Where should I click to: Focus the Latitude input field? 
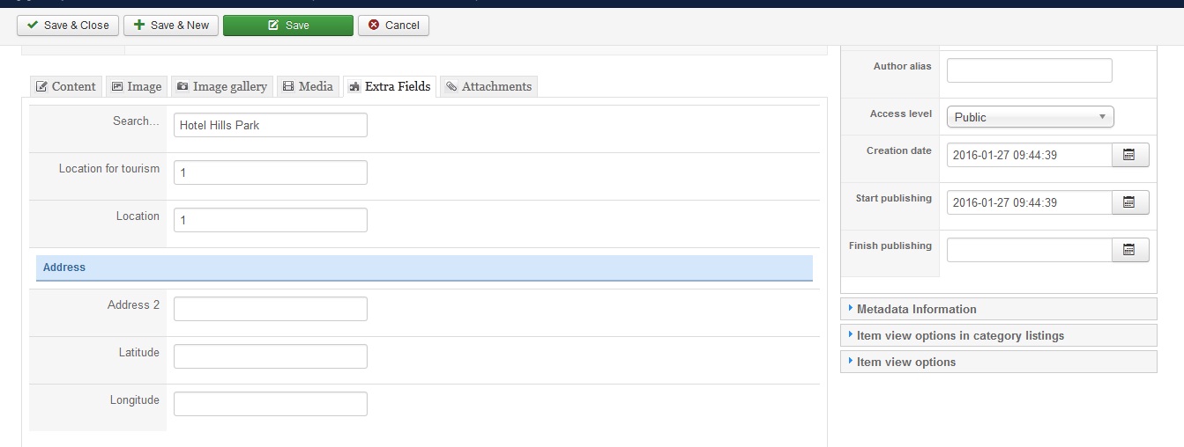click(270, 356)
